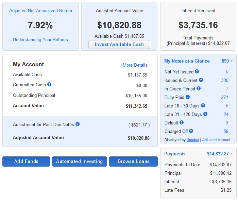Open Browse Loans

tap(133, 161)
